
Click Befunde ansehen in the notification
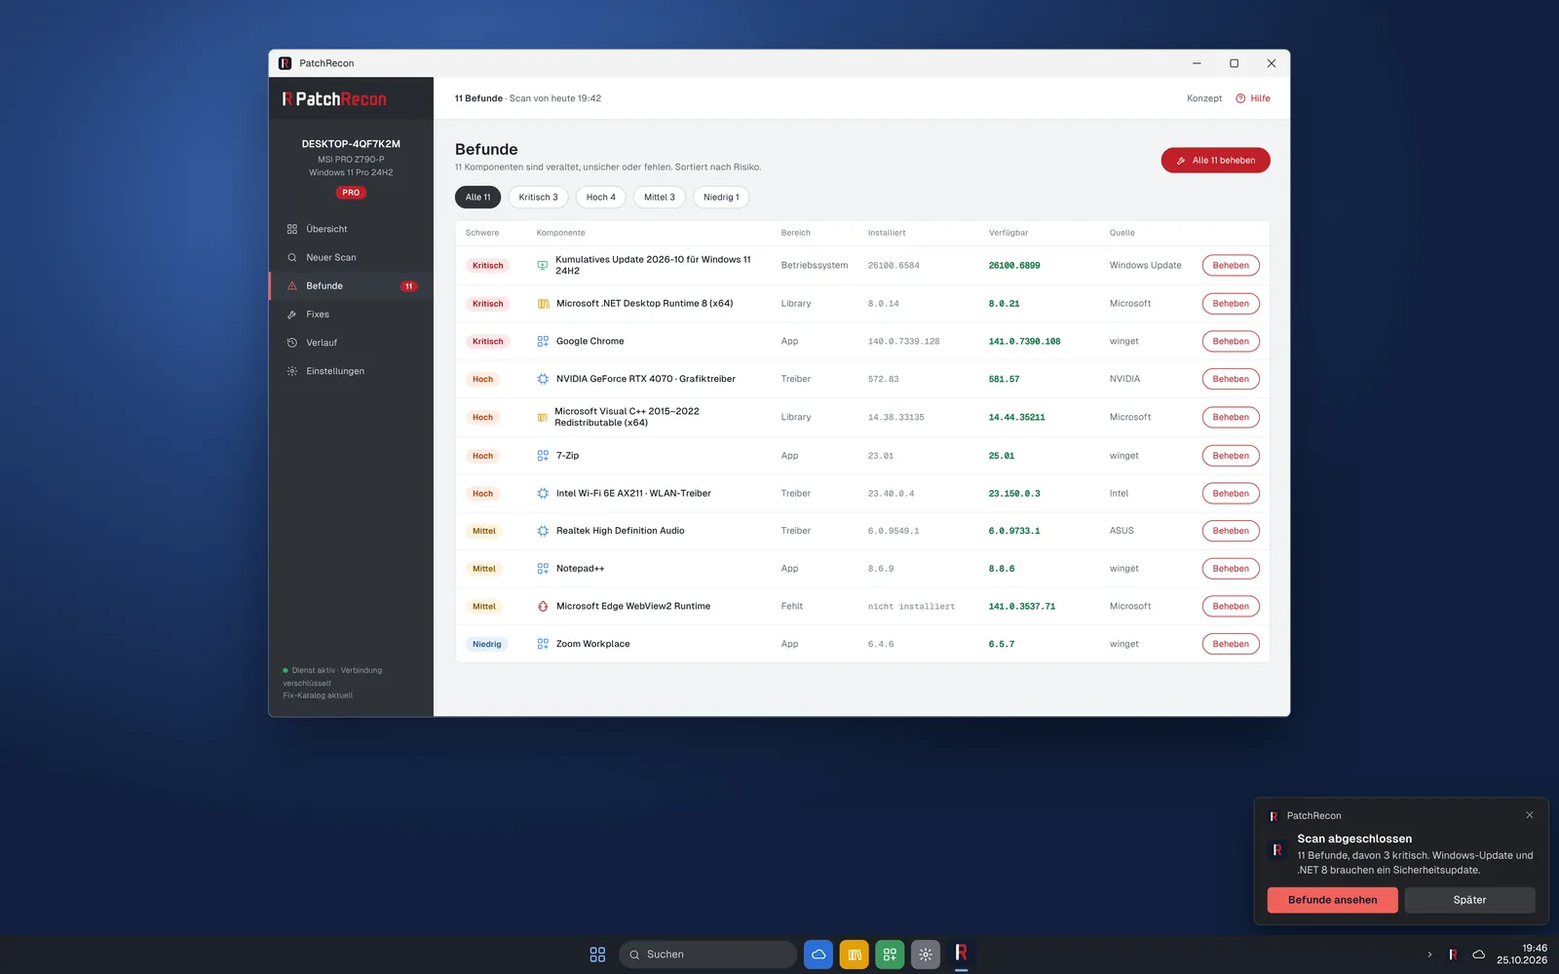[x=1332, y=900]
